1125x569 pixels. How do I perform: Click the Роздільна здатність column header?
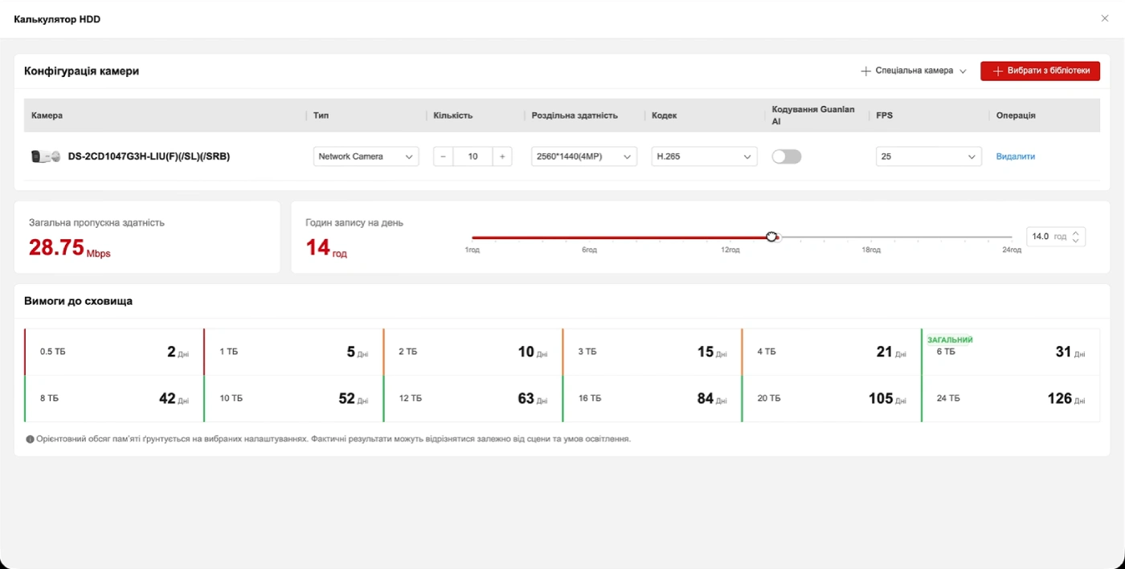[x=575, y=116]
